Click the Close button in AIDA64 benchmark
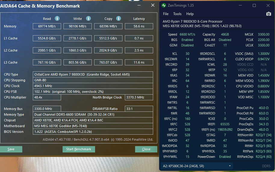The height and width of the screenshot is (172, 275). pos(146,149)
